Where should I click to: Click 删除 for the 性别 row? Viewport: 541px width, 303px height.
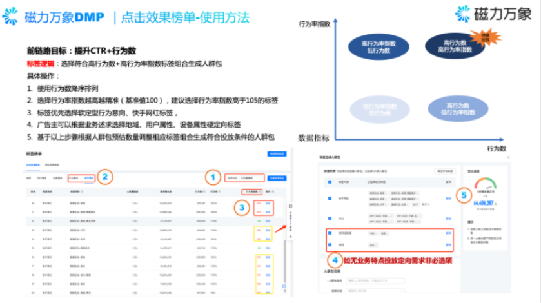(x=449, y=245)
